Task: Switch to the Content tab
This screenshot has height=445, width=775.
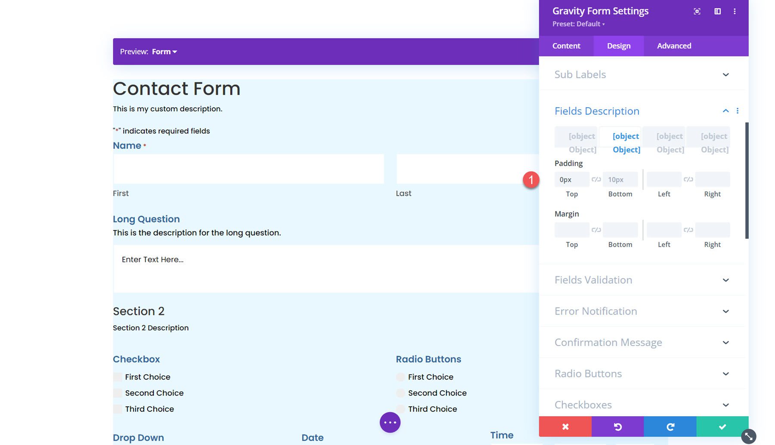Action: coord(566,46)
